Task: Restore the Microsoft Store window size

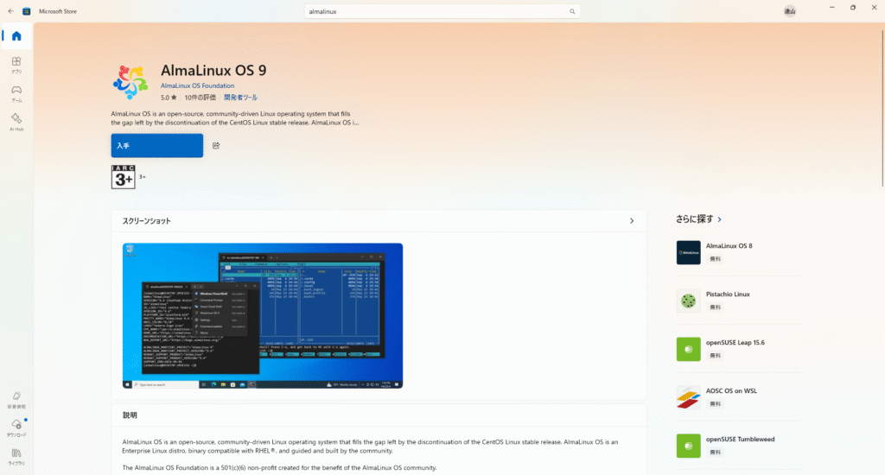Action: [853, 7]
